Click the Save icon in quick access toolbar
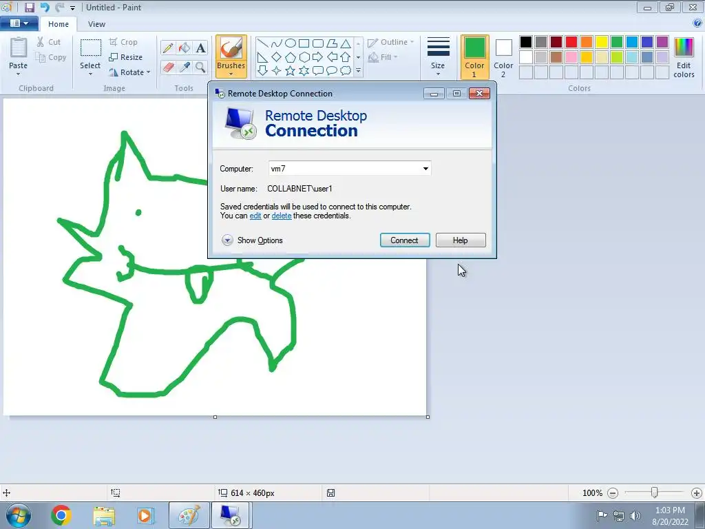The image size is (705, 529). (29, 7)
